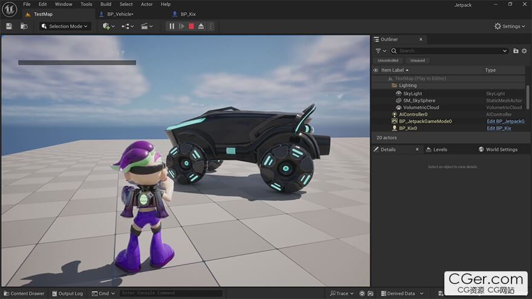This screenshot has width=532, height=299.
Task: Click the round trace status icon
Action: click(362, 294)
